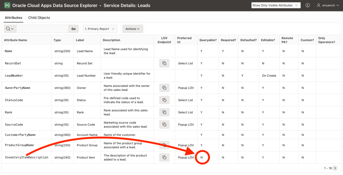Expand the Primary Report selector
The image size is (343, 175).
point(100,29)
